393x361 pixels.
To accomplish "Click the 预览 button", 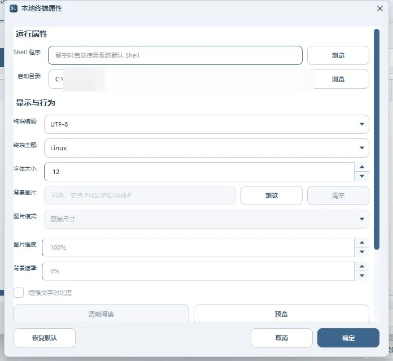I will click(281, 314).
